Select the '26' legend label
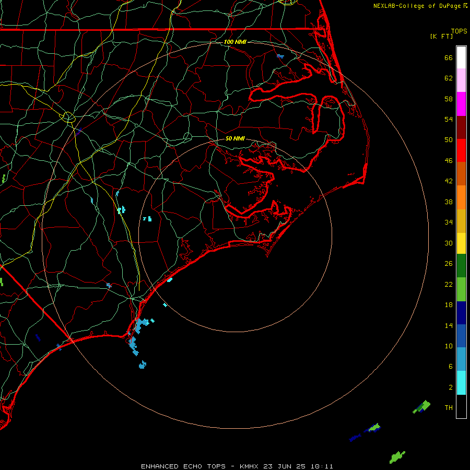Screen dimensions: 470x470 pyautogui.click(x=449, y=264)
